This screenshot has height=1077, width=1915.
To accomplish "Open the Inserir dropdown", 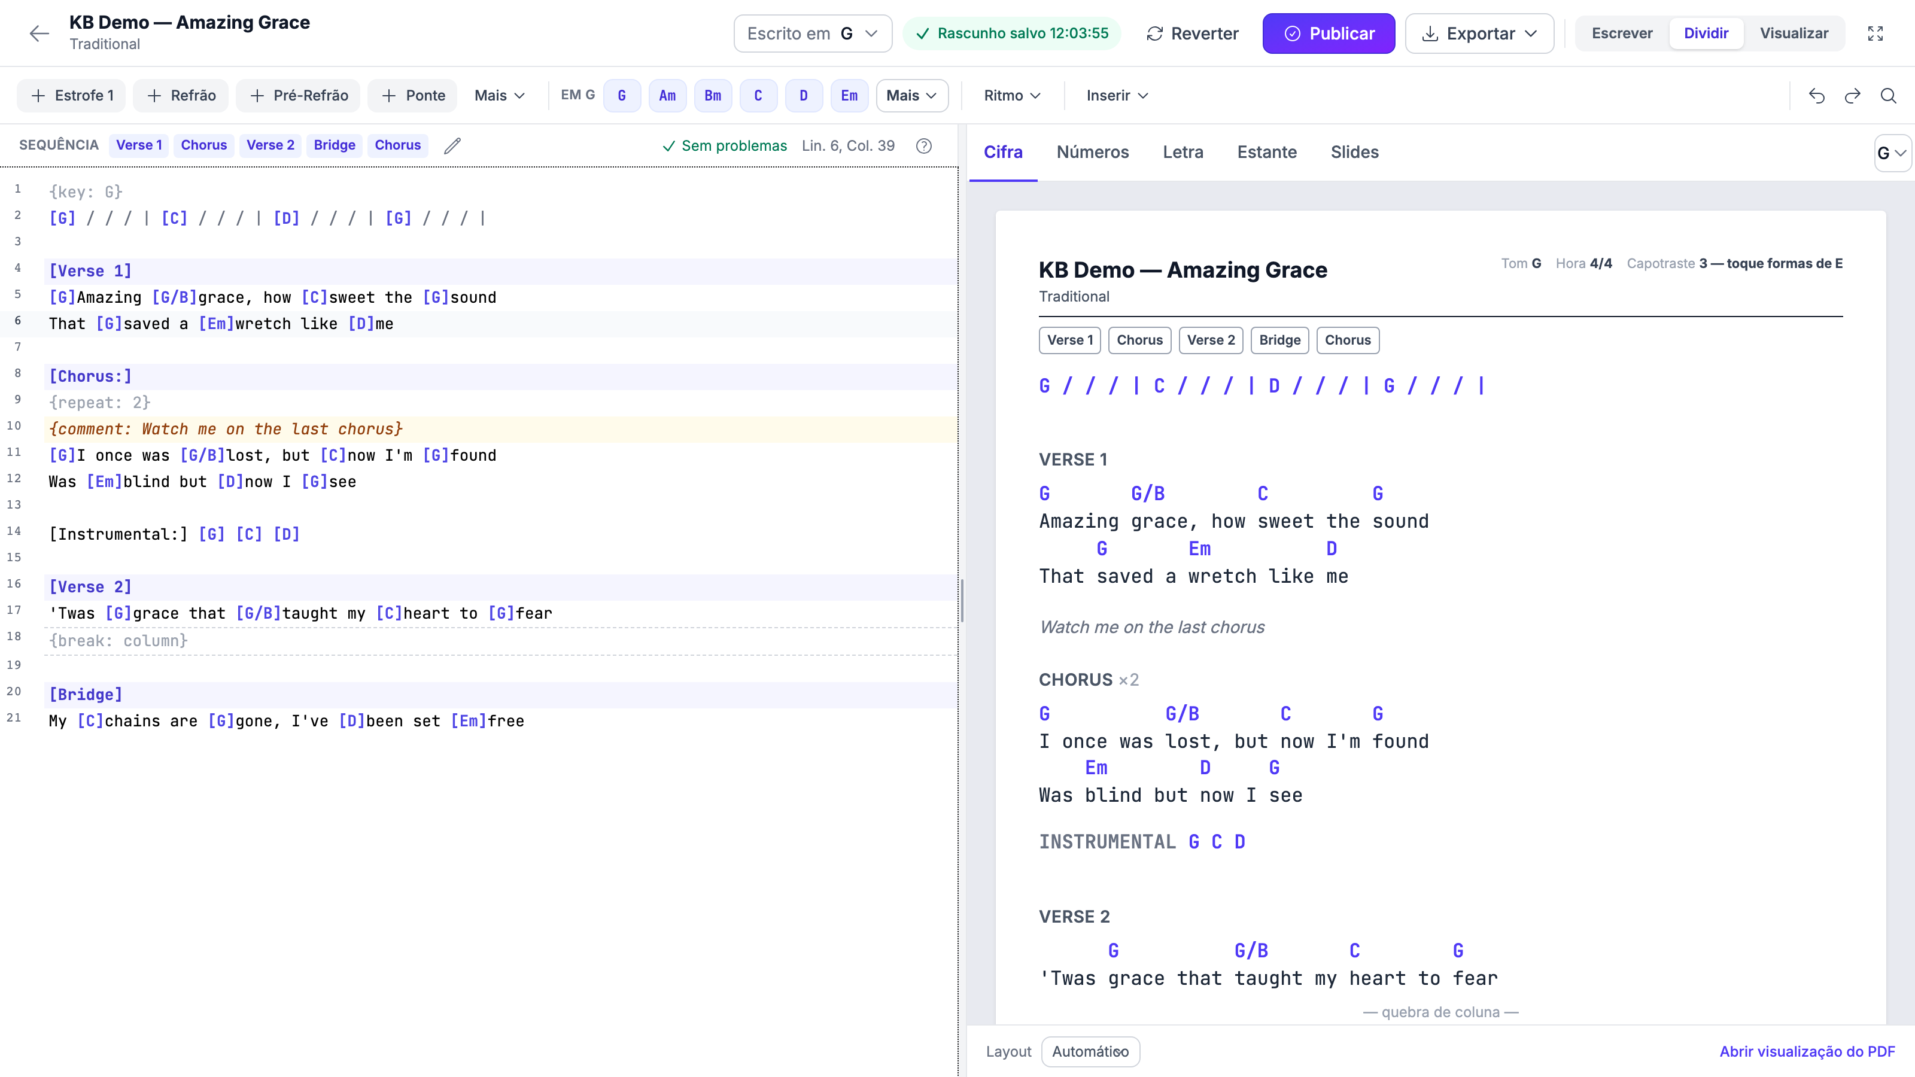I will [x=1117, y=96].
